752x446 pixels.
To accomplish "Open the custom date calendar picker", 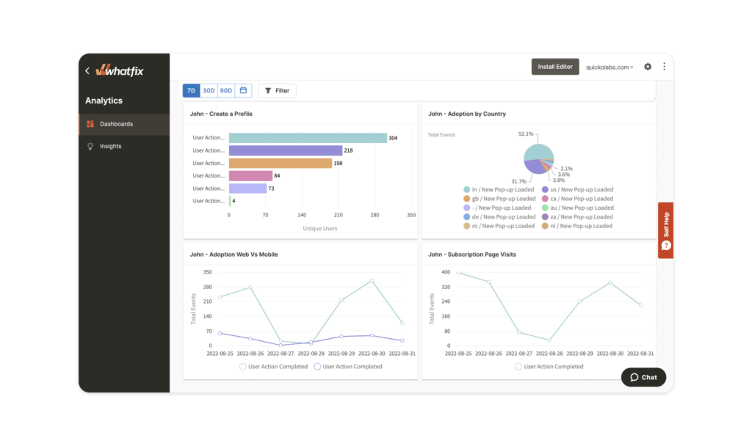I will pos(243,90).
